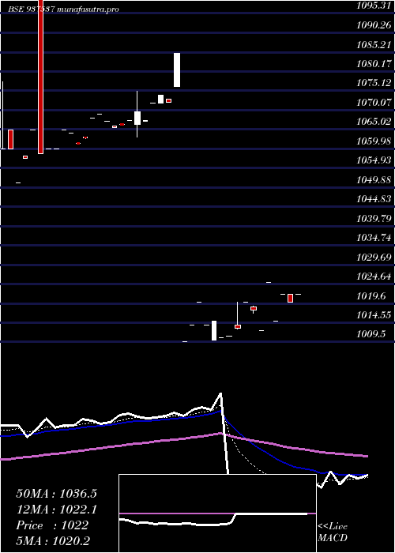Click the 1059.98 price axis label
This screenshot has height=553, width=395.
pos(373,141)
